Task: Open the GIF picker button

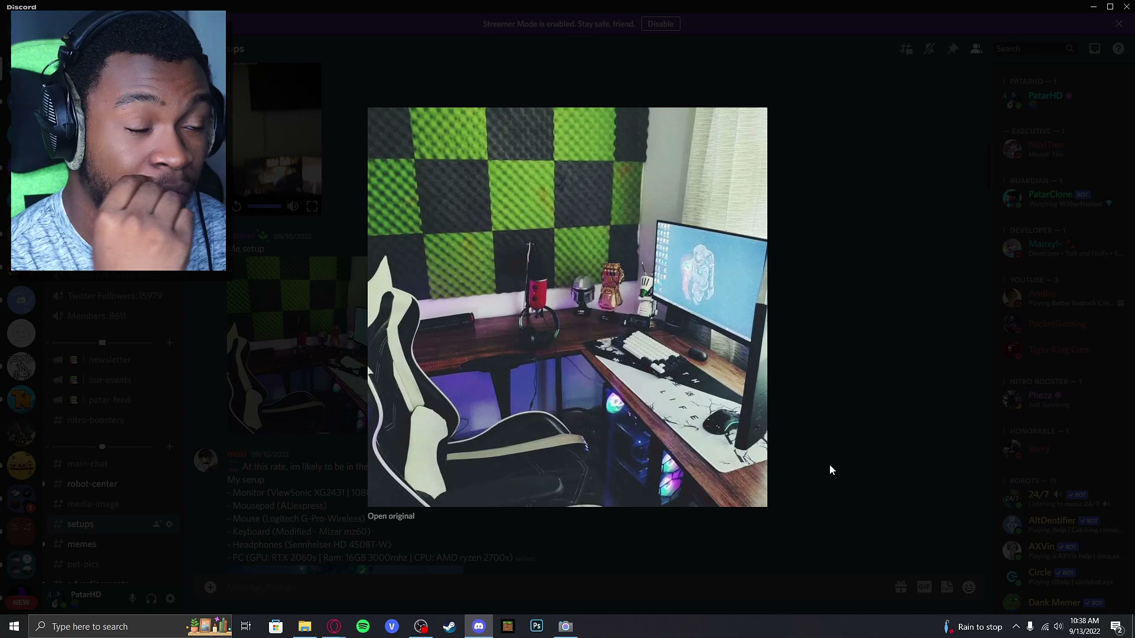Action: tap(925, 587)
